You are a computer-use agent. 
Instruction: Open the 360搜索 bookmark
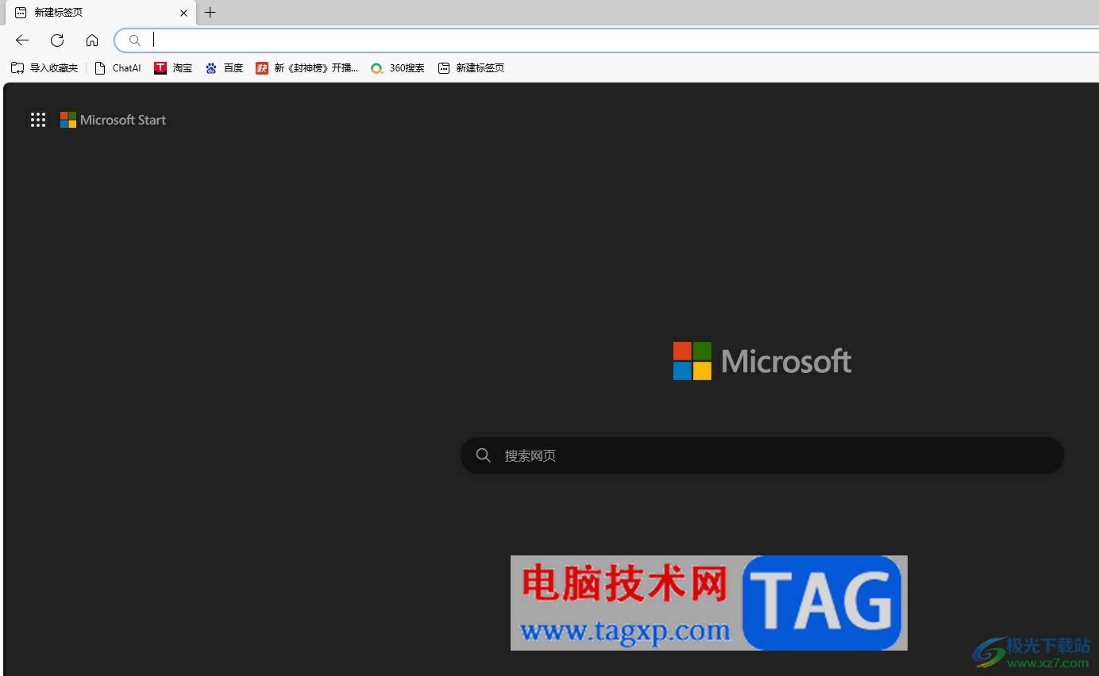click(398, 68)
